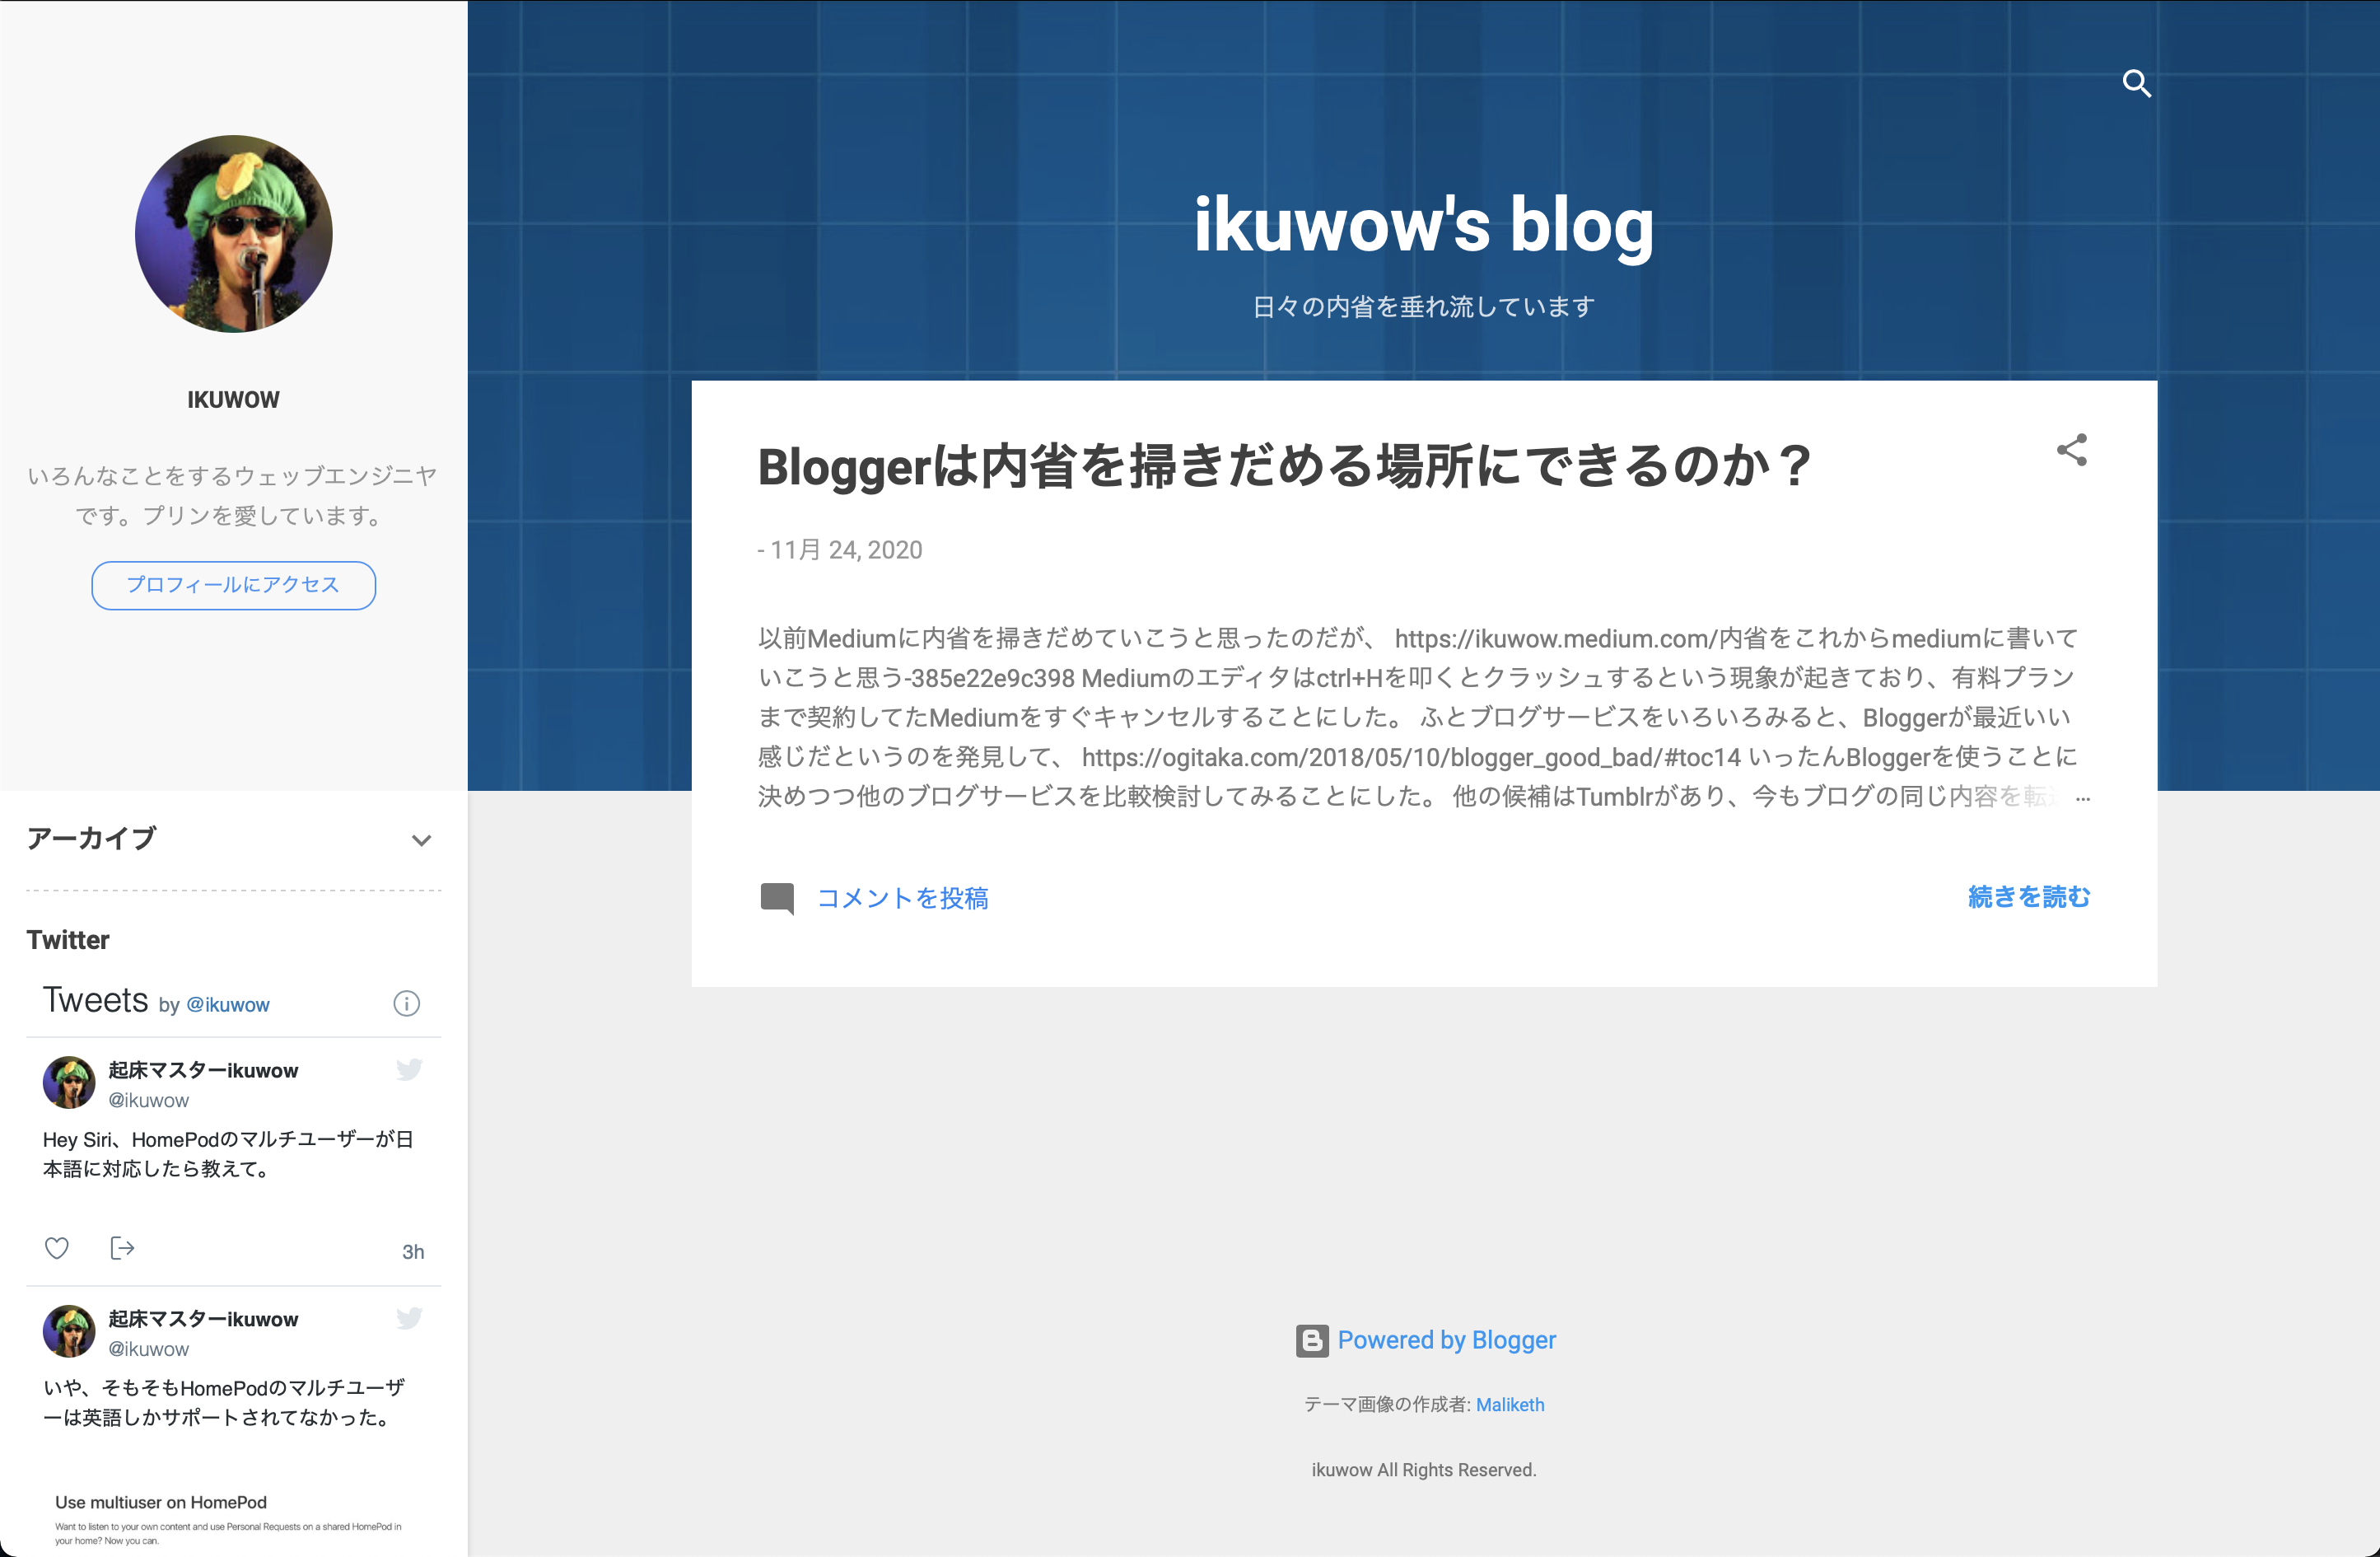The height and width of the screenshot is (1557, 2380).
Task: Expand the アーカイブ archive chevron
Action: [421, 840]
